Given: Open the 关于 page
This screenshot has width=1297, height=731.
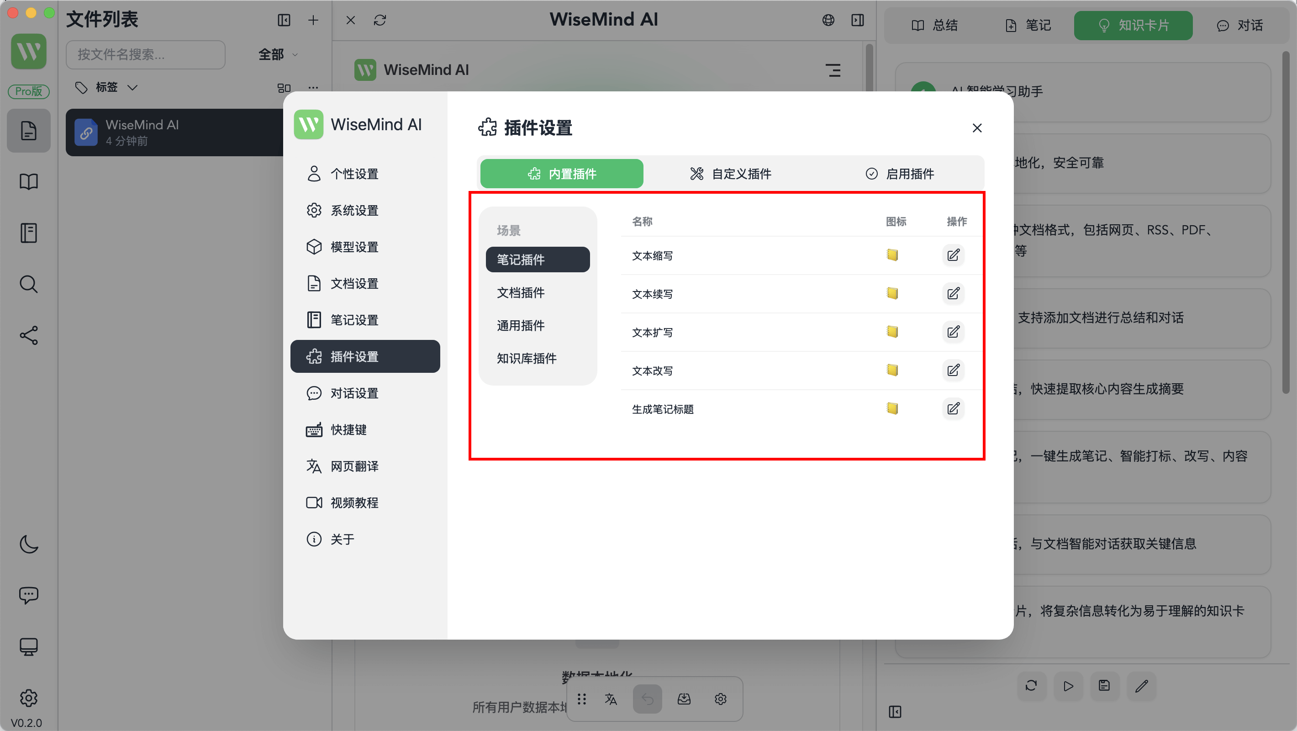Looking at the screenshot, I should pyautogui.click(x=365, y=540).
